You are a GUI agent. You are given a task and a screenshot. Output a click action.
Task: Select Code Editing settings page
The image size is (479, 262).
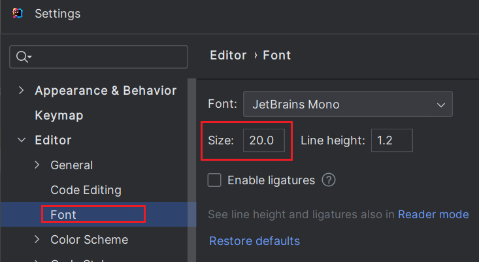[x=86, y=190]
